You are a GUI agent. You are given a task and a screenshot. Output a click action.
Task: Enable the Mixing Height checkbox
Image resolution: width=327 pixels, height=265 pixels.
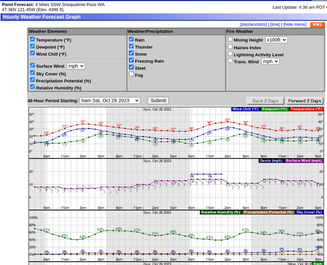[230, 40]
